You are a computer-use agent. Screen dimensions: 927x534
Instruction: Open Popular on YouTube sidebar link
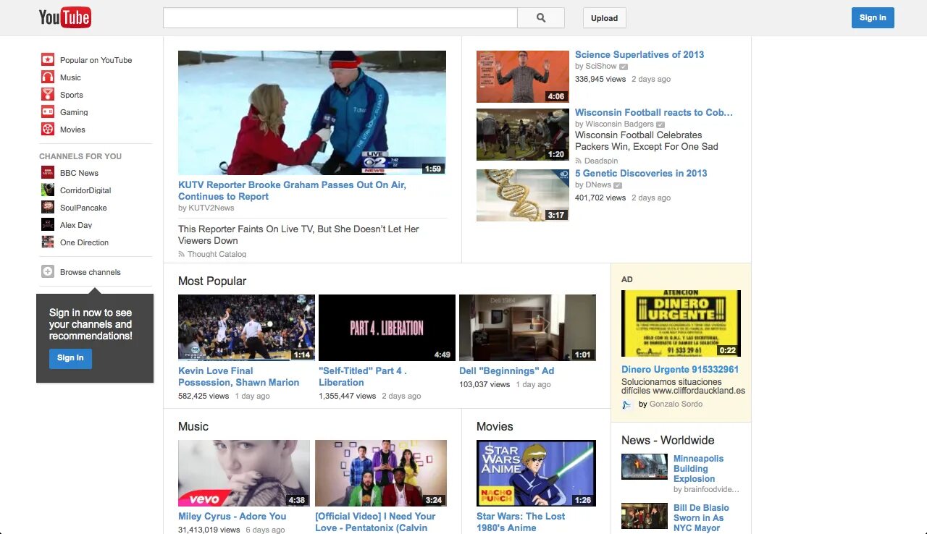(x=96, y=60)
